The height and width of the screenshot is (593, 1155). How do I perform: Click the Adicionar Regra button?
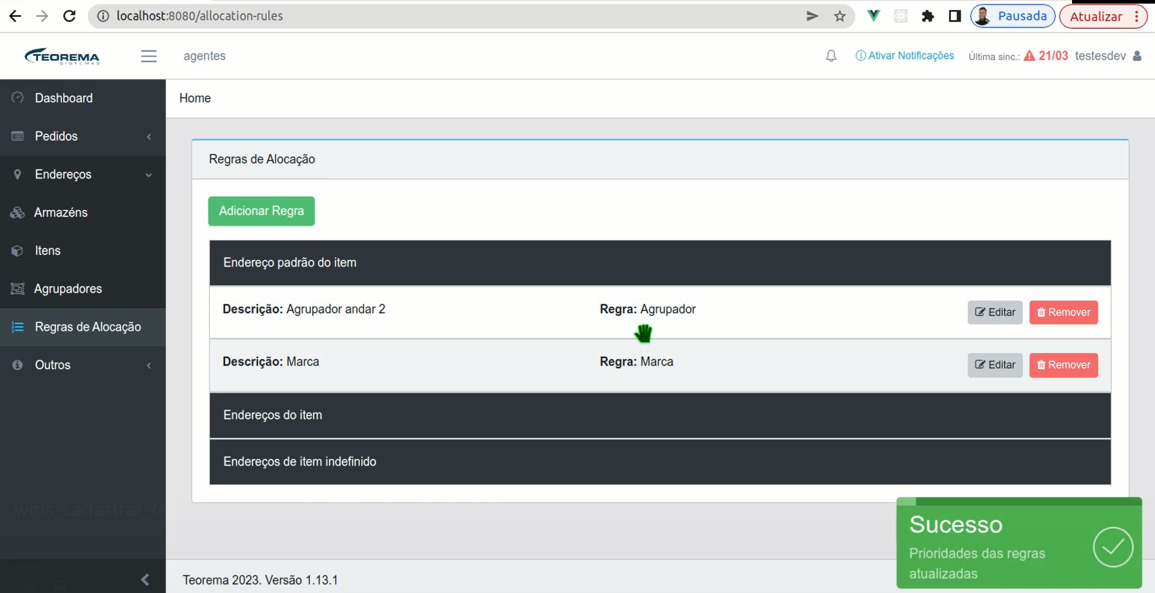[261, 211]
